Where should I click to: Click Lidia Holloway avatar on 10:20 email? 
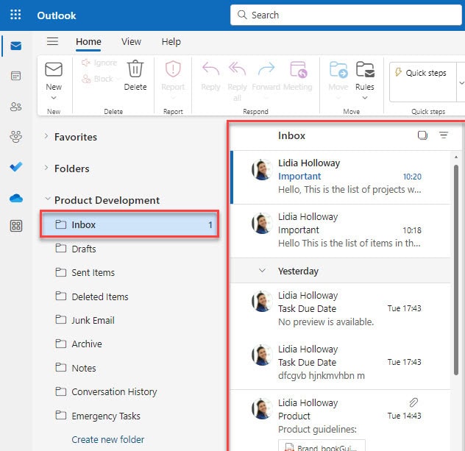tap(262, 170)
